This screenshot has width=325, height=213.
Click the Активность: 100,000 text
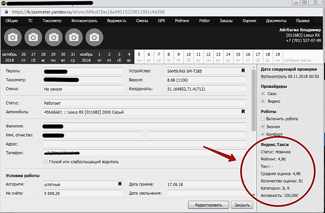point(279,195)
